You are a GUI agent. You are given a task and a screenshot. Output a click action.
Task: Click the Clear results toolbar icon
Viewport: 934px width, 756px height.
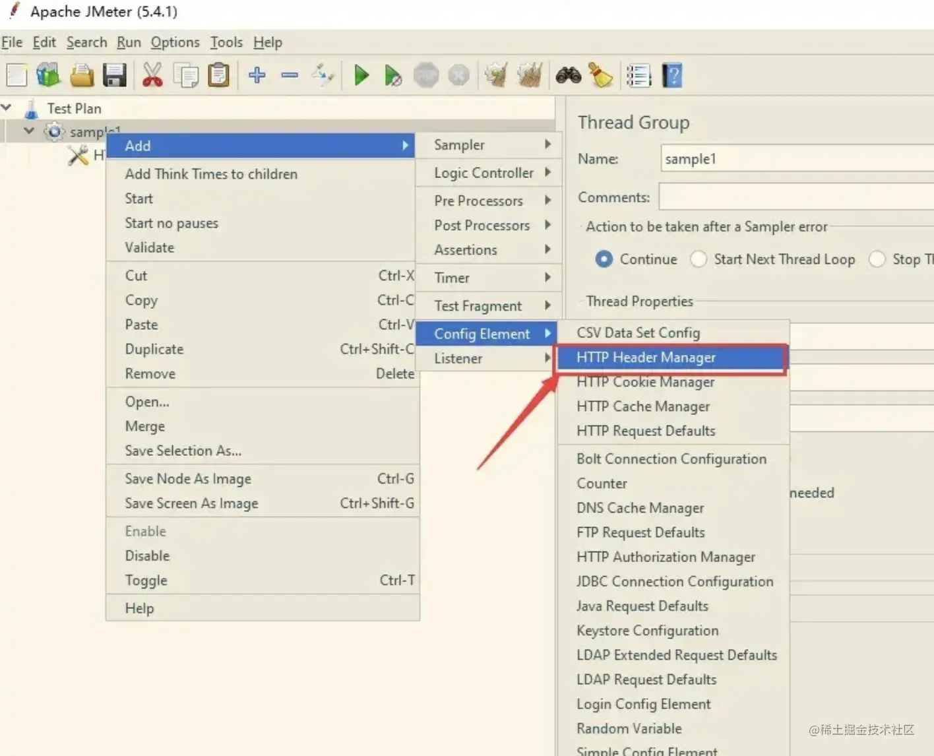495,75
